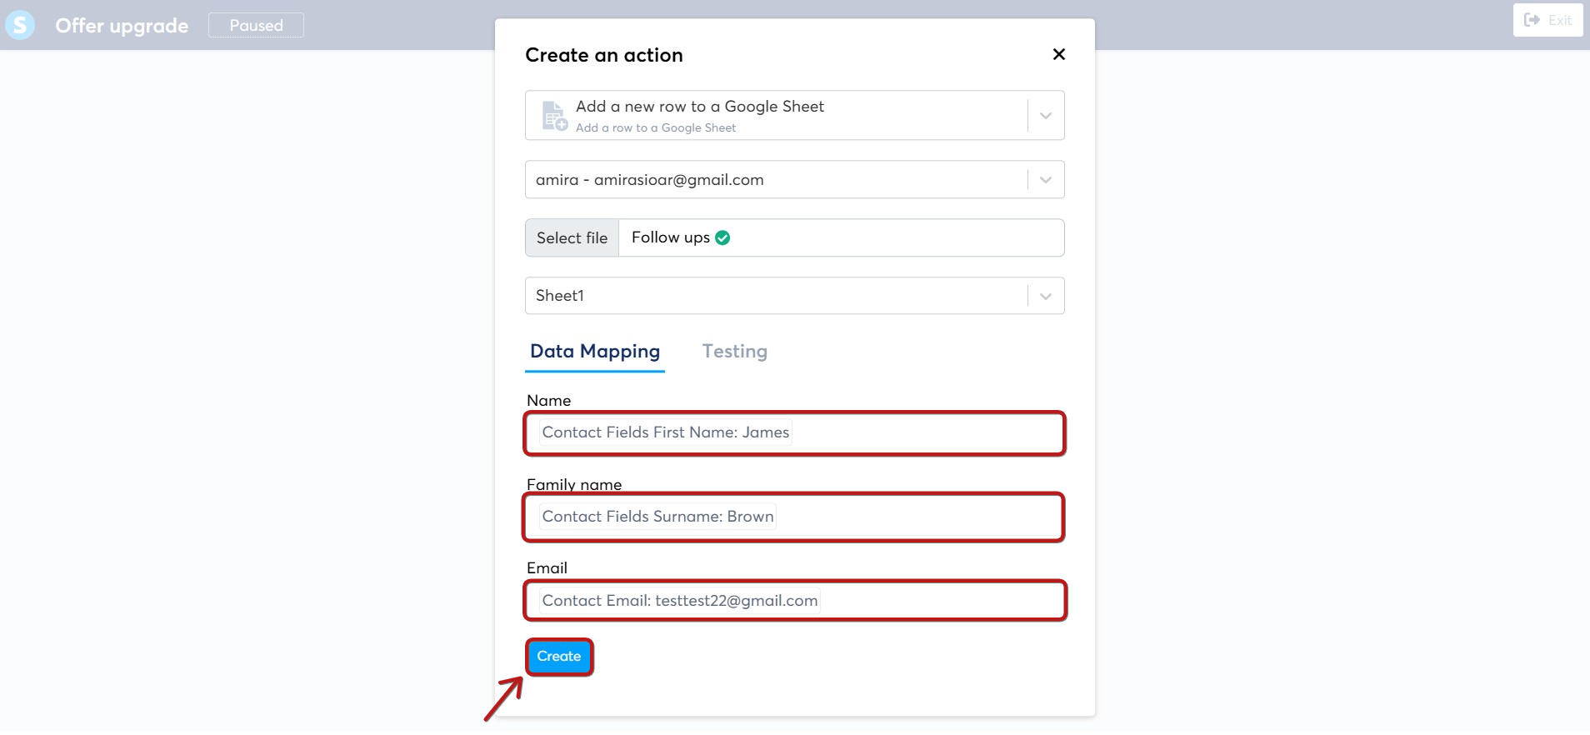Click the Create button
1590x735 pixels.
pos(559,657)
